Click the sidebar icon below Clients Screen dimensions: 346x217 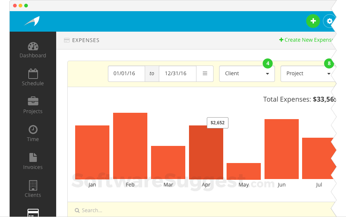tap(33, 213)
